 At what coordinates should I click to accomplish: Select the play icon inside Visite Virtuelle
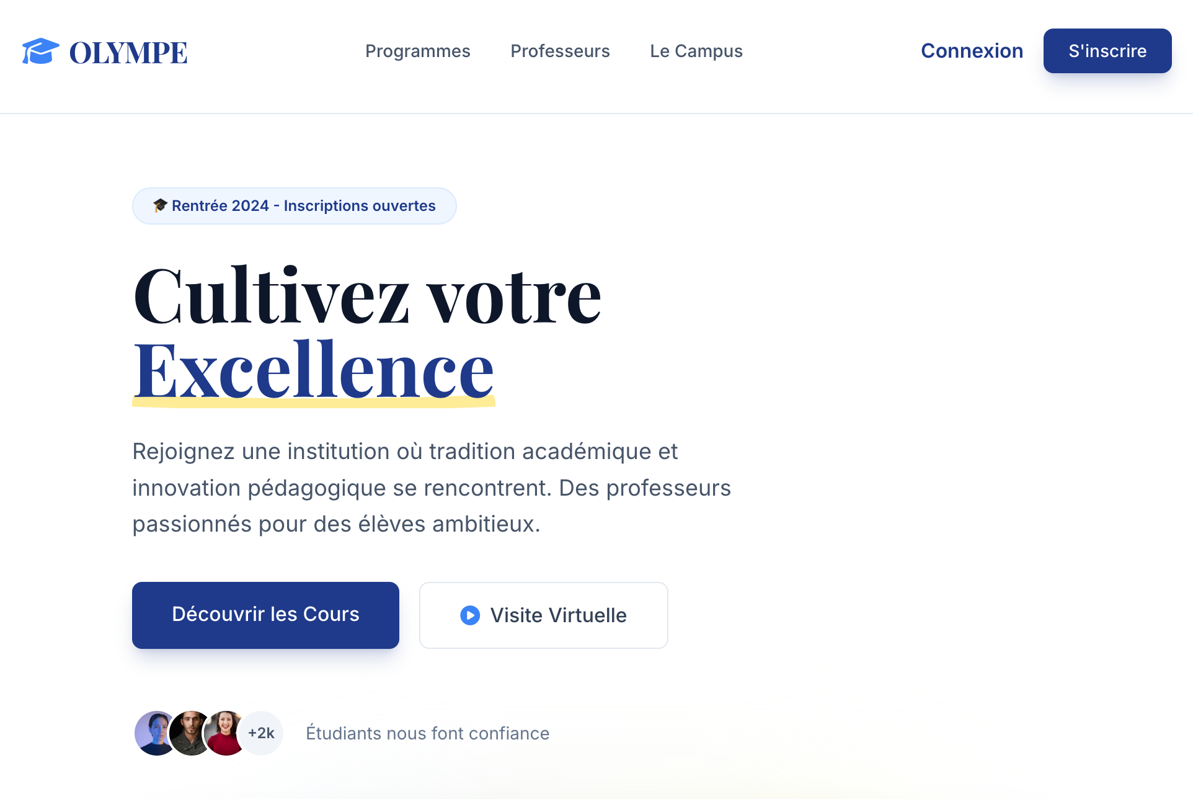(469, 615)
